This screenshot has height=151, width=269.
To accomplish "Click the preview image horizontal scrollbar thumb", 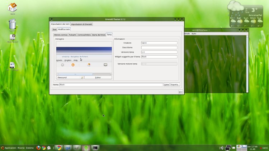I will coord(75,74).
